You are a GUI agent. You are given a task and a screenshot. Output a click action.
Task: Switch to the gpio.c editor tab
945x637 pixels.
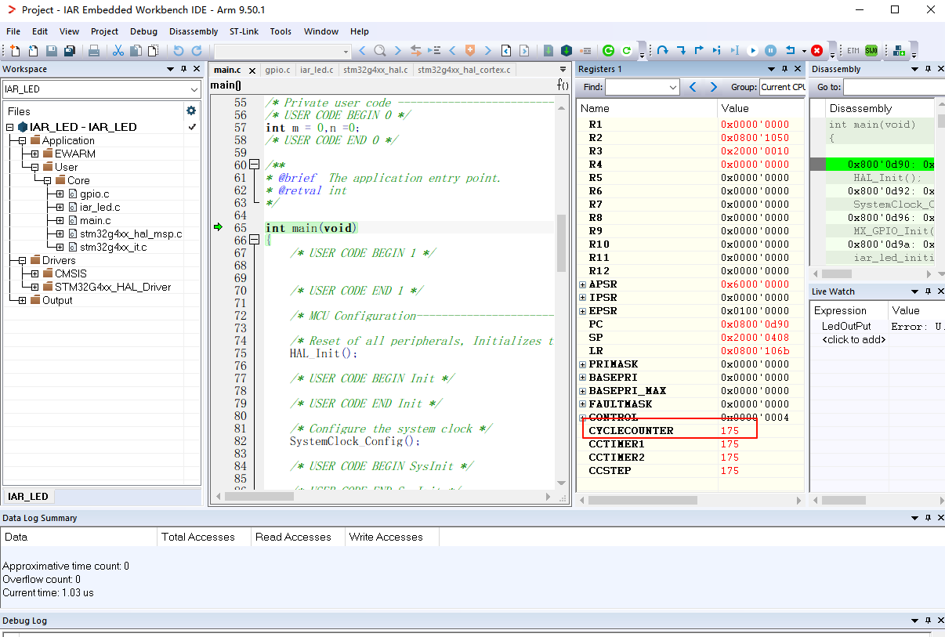[x=277, y=70]
